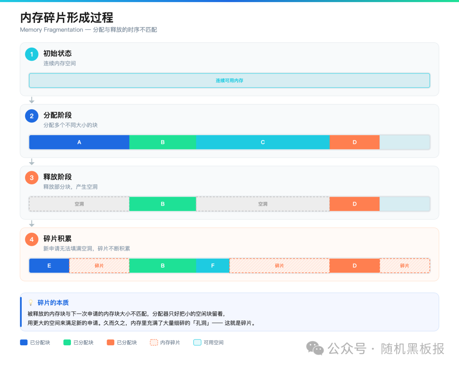This screenshot has width=459, height=367.
Task: Expand the 释放阶段 section
Action: [x=57, y=177]
